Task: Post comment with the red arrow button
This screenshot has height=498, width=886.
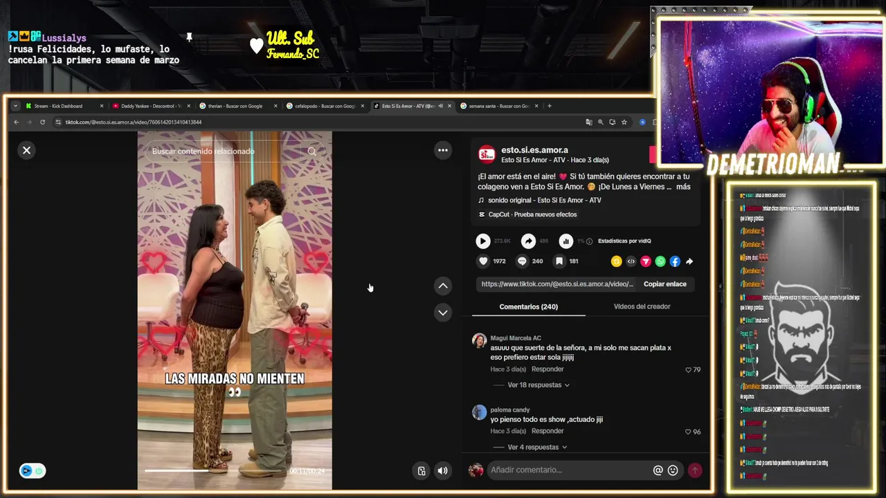Action: (x=694, y=470)
